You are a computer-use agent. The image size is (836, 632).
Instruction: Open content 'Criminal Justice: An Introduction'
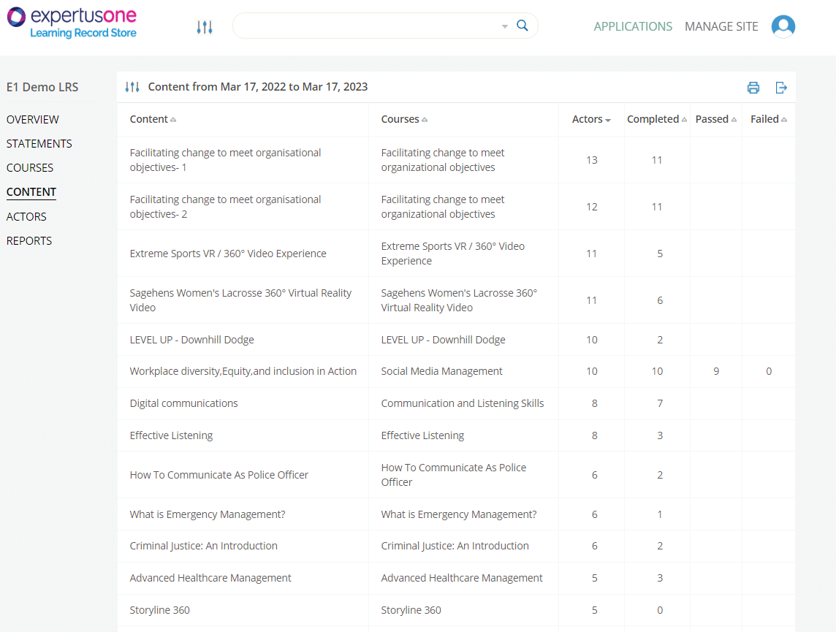point(203,546)
